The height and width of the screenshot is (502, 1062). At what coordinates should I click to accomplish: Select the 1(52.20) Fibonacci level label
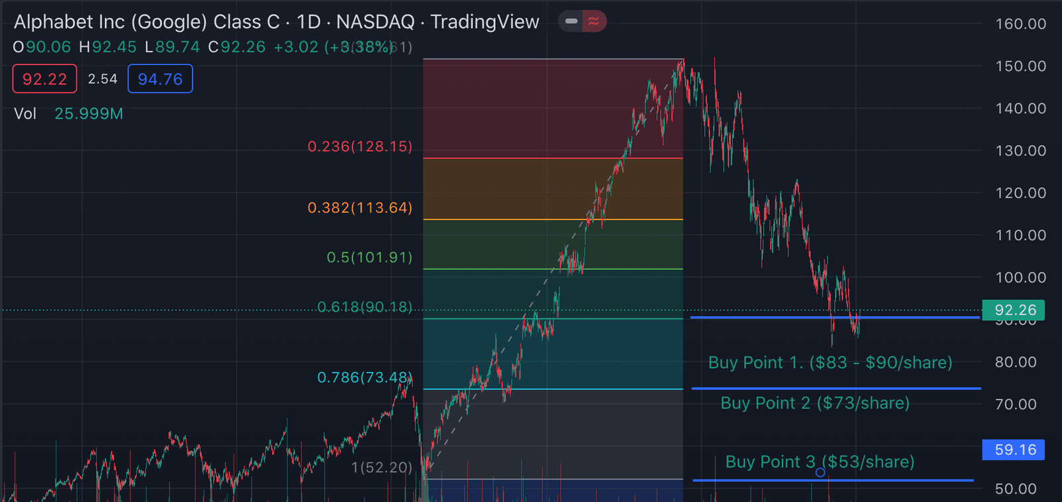tap(382, 467)
